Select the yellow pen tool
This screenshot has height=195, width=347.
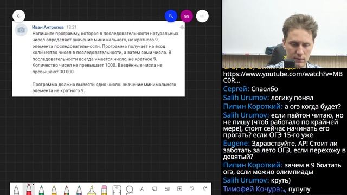pos(54,190)
